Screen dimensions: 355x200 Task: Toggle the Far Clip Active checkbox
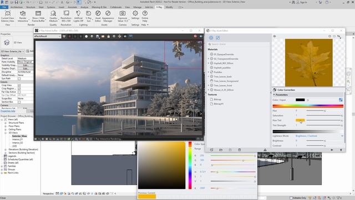click(19, 92)
